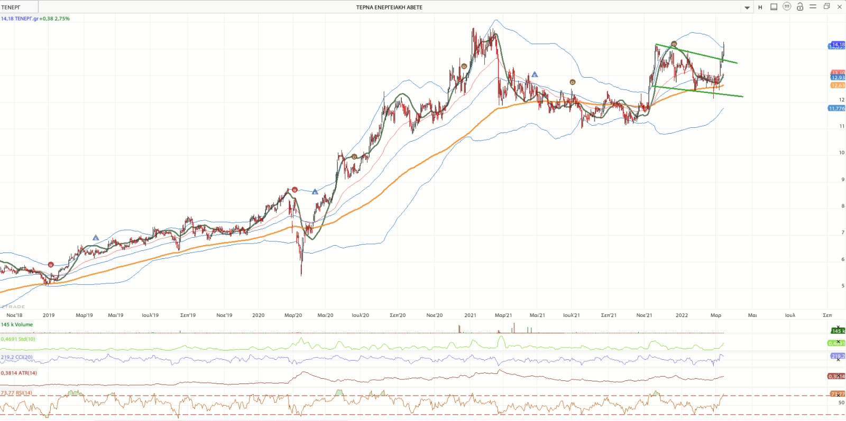
Task: Click the 0,4691 Std(10) label
Action: [18, 339]
